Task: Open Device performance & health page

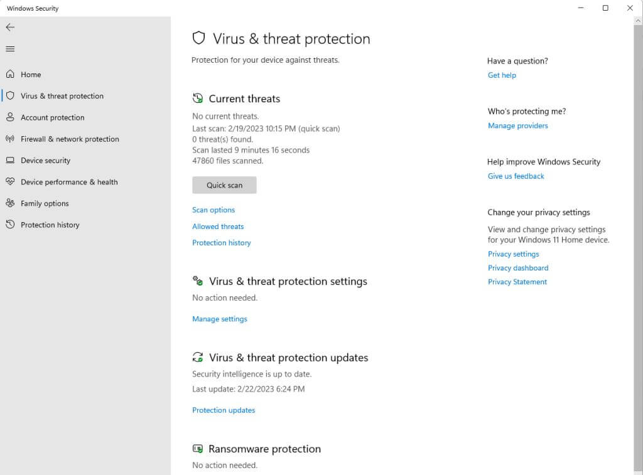Action: pyautogui.click(x=69, y=182)
